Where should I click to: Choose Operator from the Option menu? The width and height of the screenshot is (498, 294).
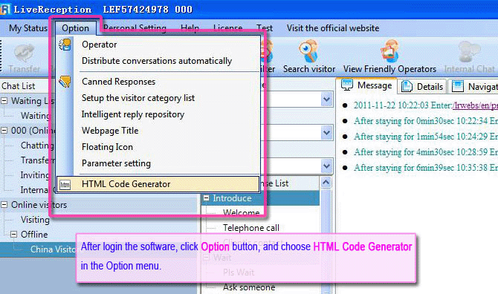(99, 45)
